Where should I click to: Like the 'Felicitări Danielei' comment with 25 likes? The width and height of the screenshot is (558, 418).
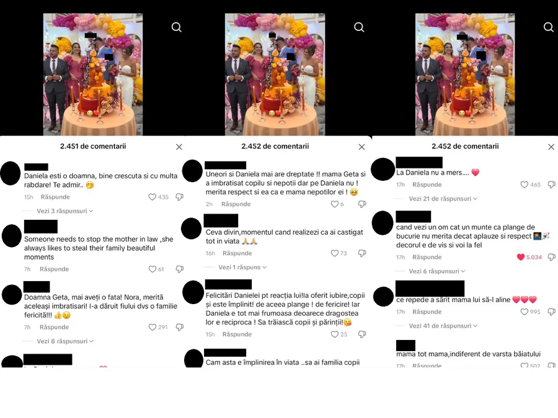point(335,334)
